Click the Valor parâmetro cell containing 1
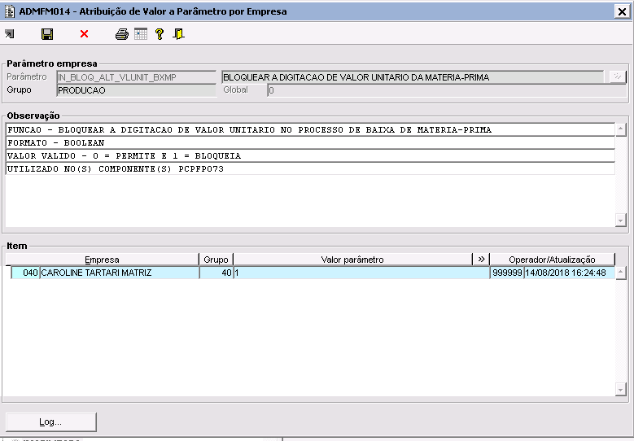The width and height of the screenshot is (634, 441). tap(361, 273)
